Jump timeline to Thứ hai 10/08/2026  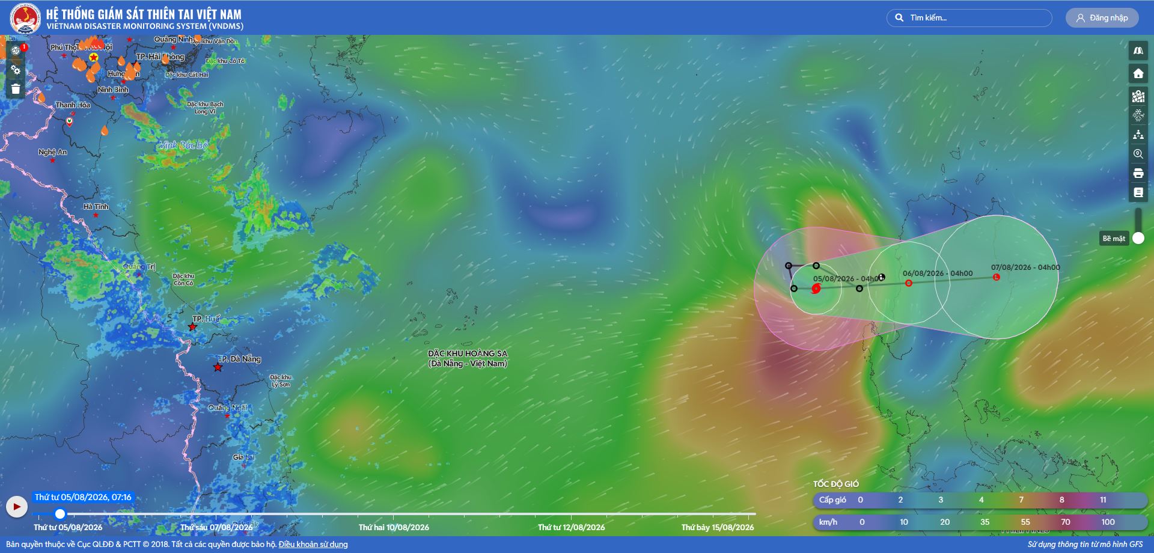coord(394,528)
